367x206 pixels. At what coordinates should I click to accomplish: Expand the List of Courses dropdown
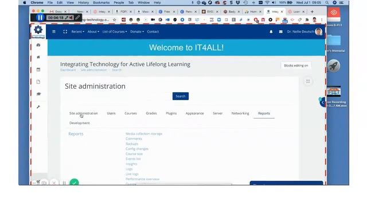click(x=115, y=31)
